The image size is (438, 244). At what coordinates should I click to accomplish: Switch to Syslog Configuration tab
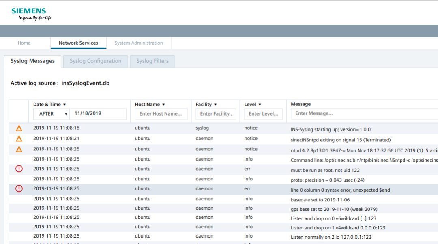pos(95,61)
